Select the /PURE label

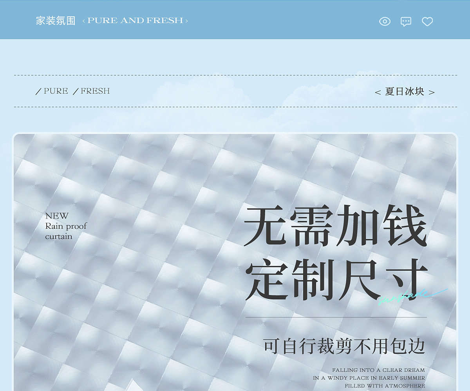tap(52, 91)
